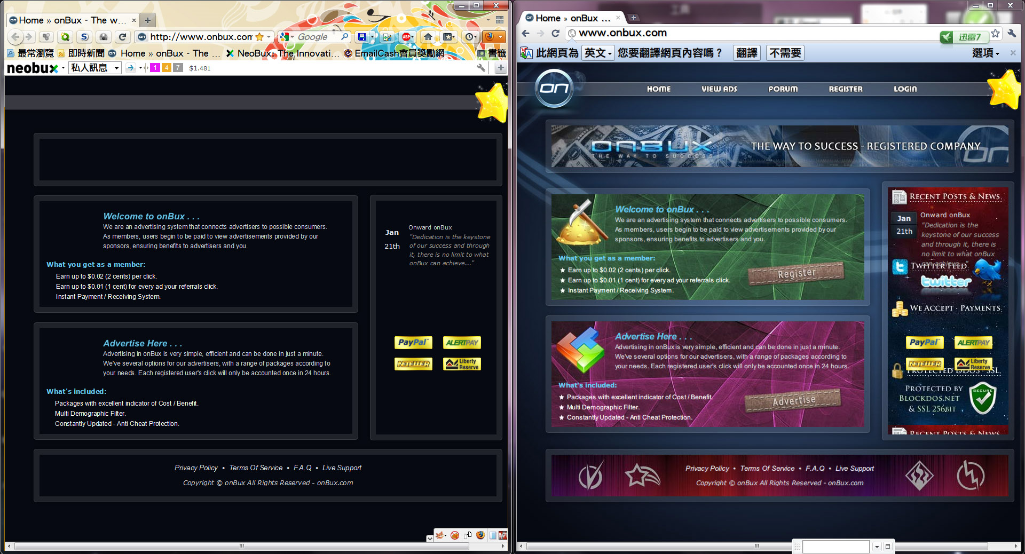
Task: Click VIEW ADS in the onBux menu
Action: pos(719,89)
